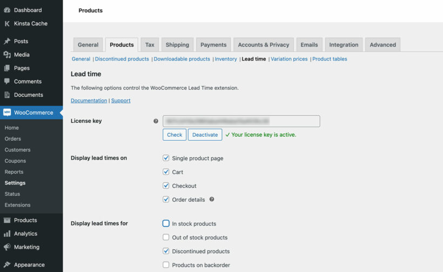
Task: Click the License key help icon
Action: coord(156,121)
